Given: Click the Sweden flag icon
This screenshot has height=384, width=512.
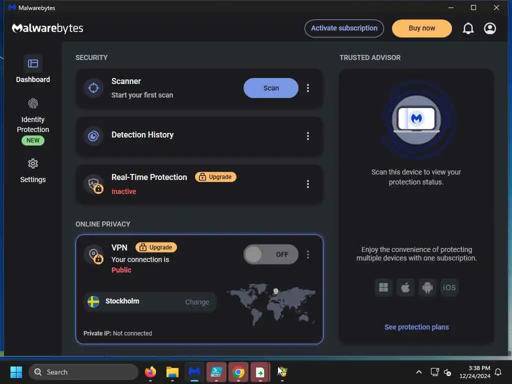Looking at the screenshot, I should (x=93, y=301).
